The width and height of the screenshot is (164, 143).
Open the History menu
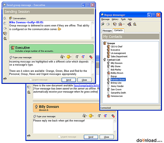[115, 19]
